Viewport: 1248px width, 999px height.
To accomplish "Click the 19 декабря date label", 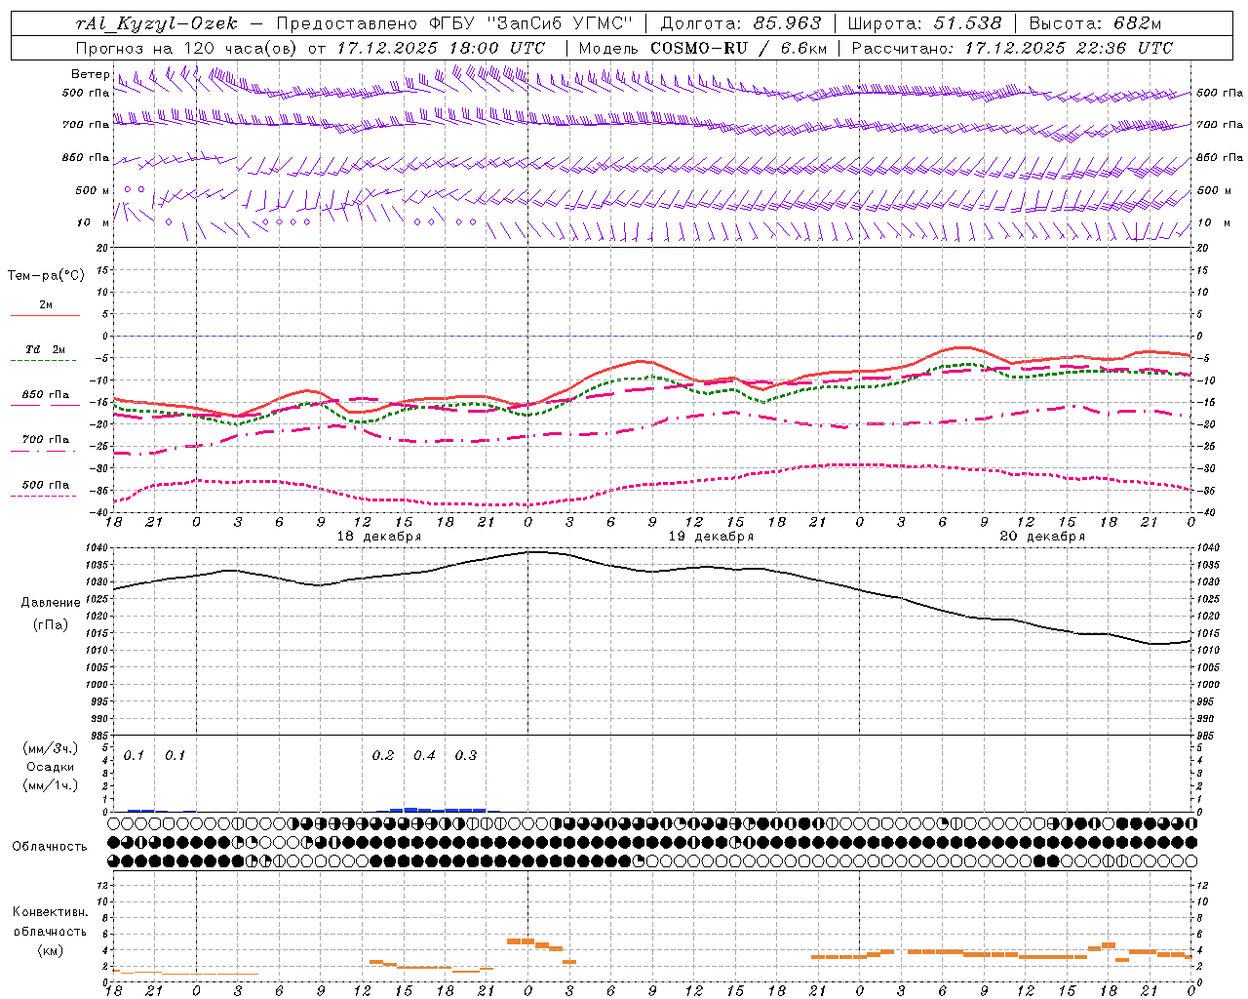I will (711, 537).
